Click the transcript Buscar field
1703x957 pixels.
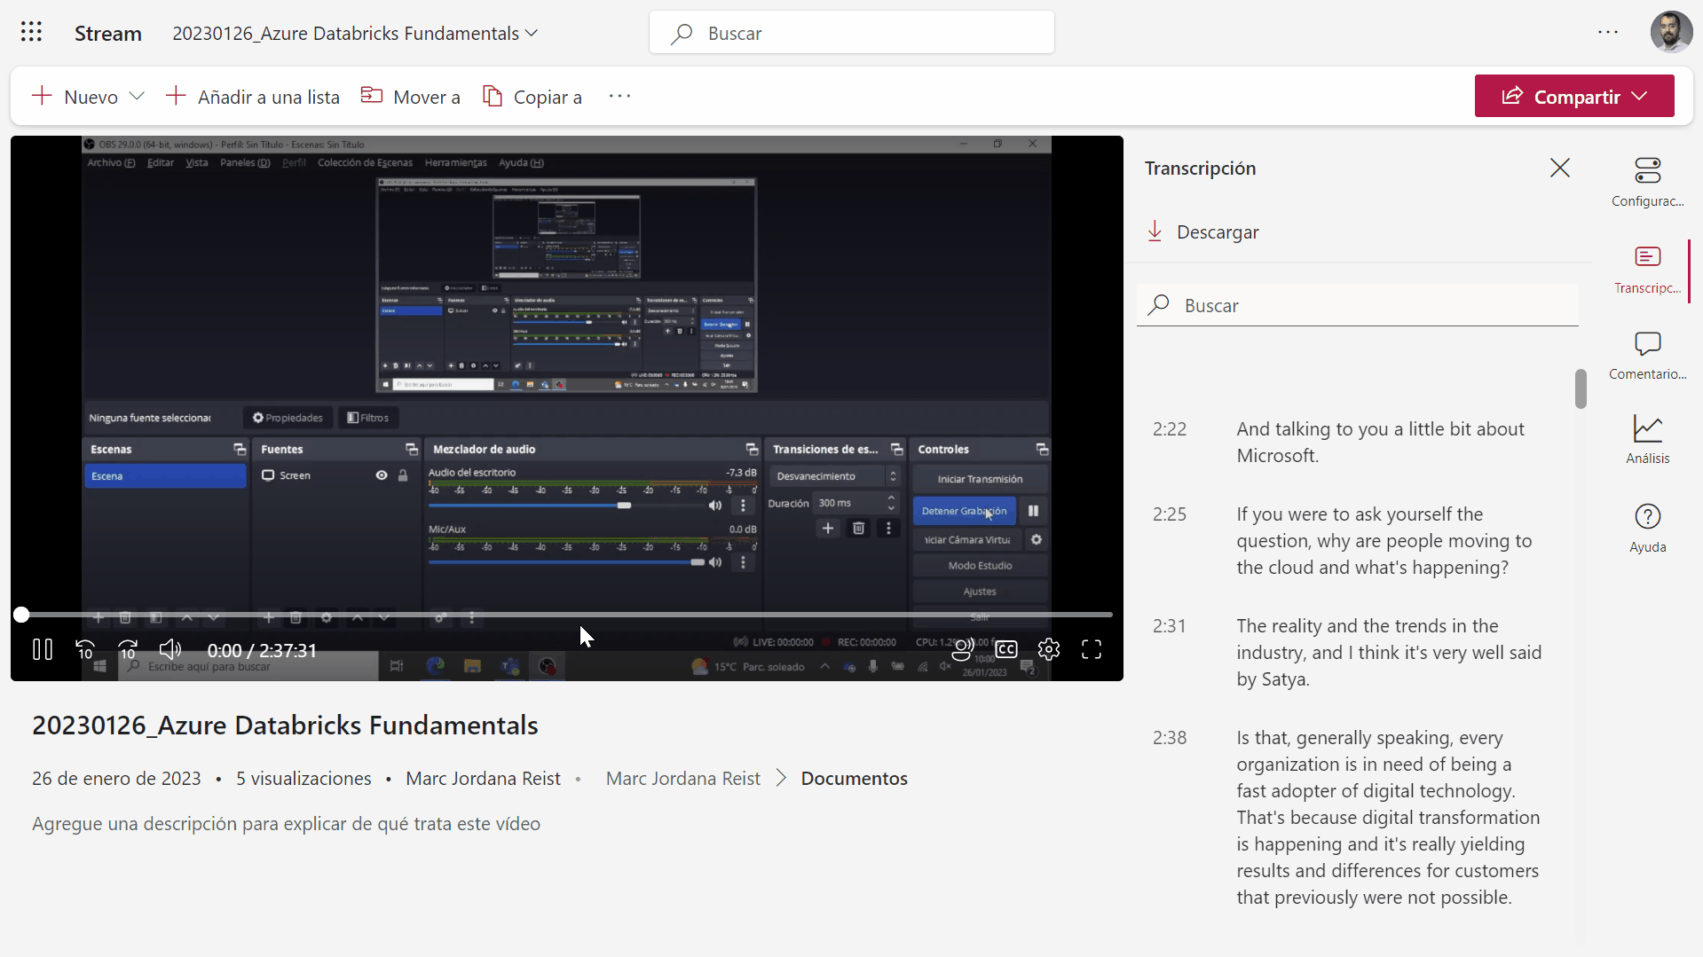pyautogui.click(x=1358, y=305)
